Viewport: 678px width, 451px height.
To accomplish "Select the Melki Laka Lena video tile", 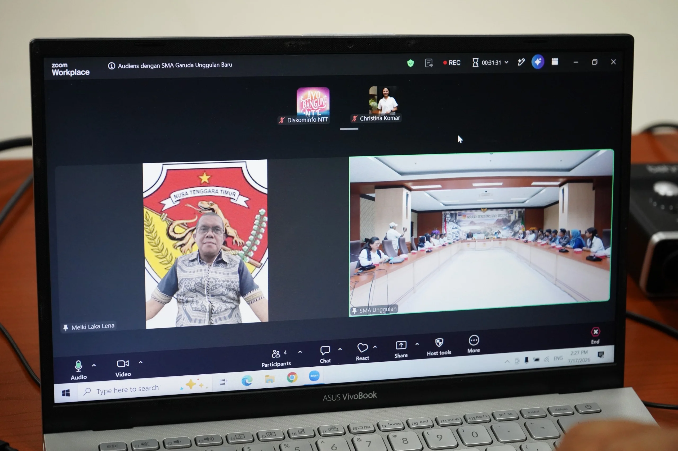I will [202, 245].
